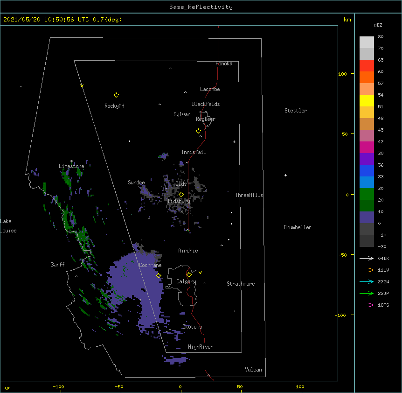Click the orange 111V arrow in legend
This screenshot has height=393, width=402.
click(367, 270)
